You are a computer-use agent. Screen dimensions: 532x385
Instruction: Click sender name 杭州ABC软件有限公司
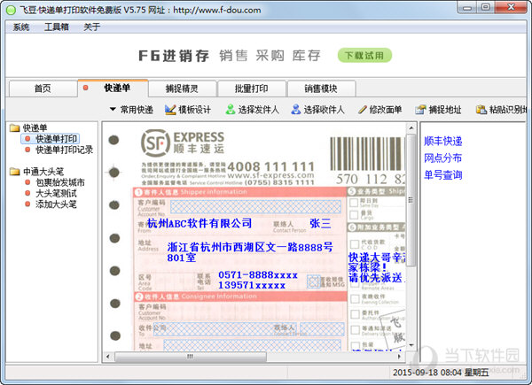199,223
